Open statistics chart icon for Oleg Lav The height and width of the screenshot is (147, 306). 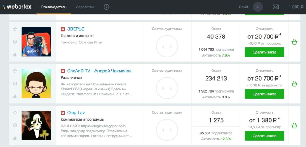[15, 138]
